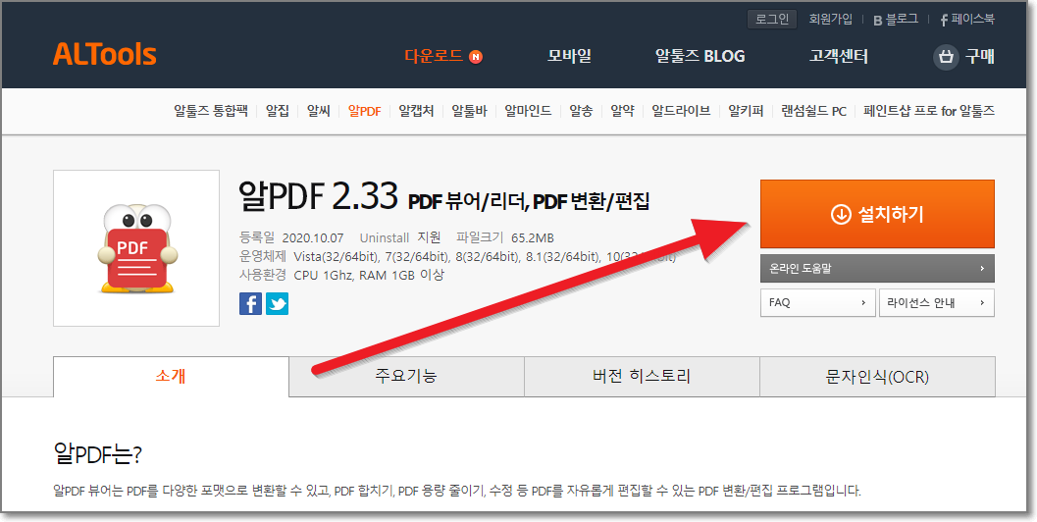The width and height of the screenshot is (1037, 522).
Task: Go to 알드라이브 product page
Action: 681,111
